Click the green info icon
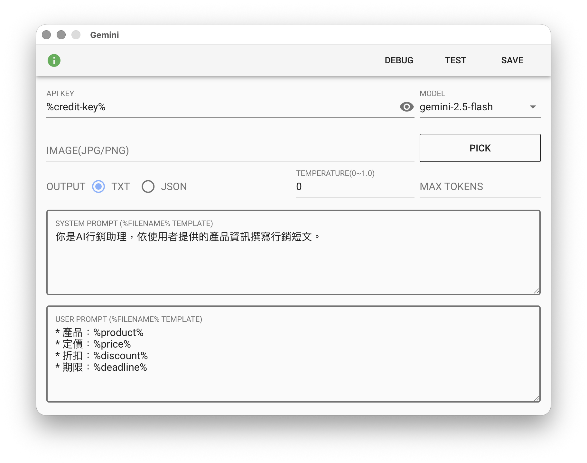 point(54,60)
